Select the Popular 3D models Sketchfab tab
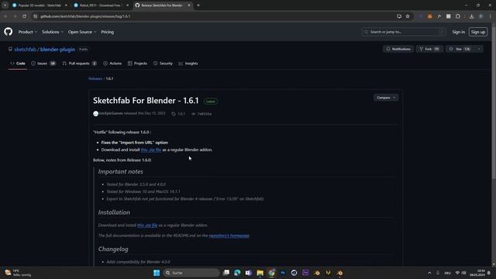Image resolution: width=496 pixels, height=279 pixels. point(40,5)
